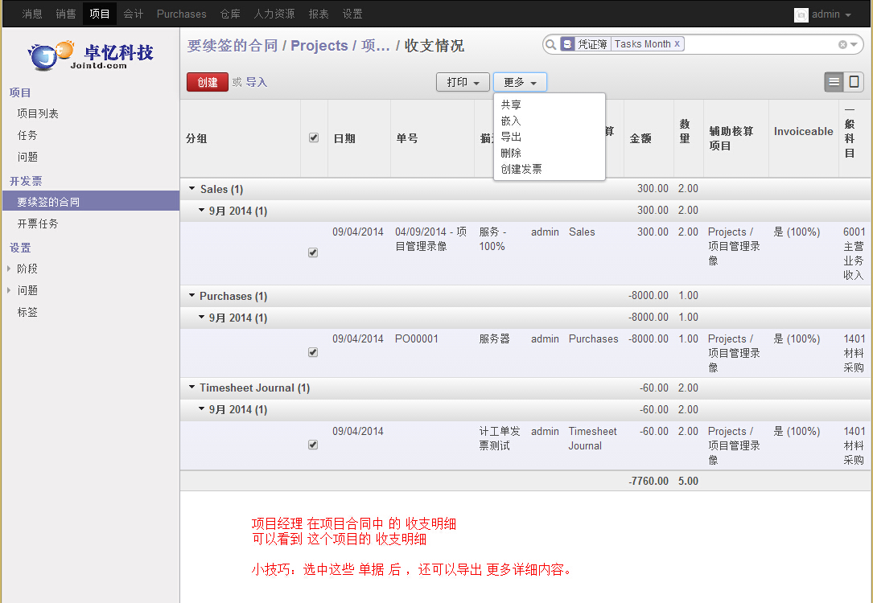Uncheck the 计工单发票测试 row checkbox
873x603 pixels.
click(x=313, y=445)
